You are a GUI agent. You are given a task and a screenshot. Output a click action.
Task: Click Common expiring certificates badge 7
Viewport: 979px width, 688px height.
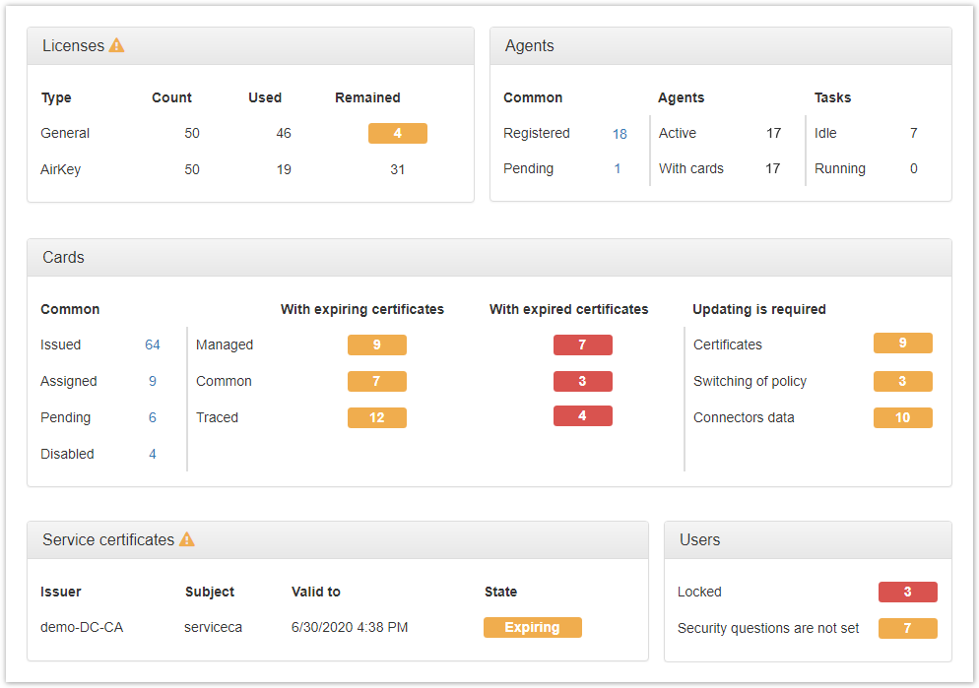pos(376,382)
